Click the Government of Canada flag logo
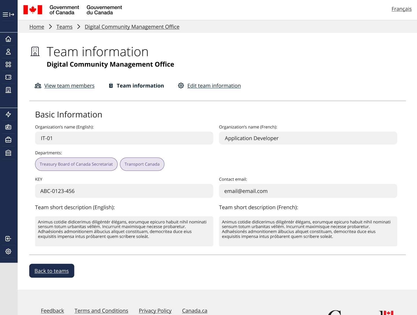Viewport: 417px width, 315px height. point(33,10)
